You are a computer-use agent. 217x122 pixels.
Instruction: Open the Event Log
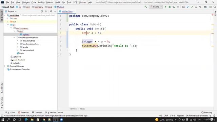click(207, 113)
